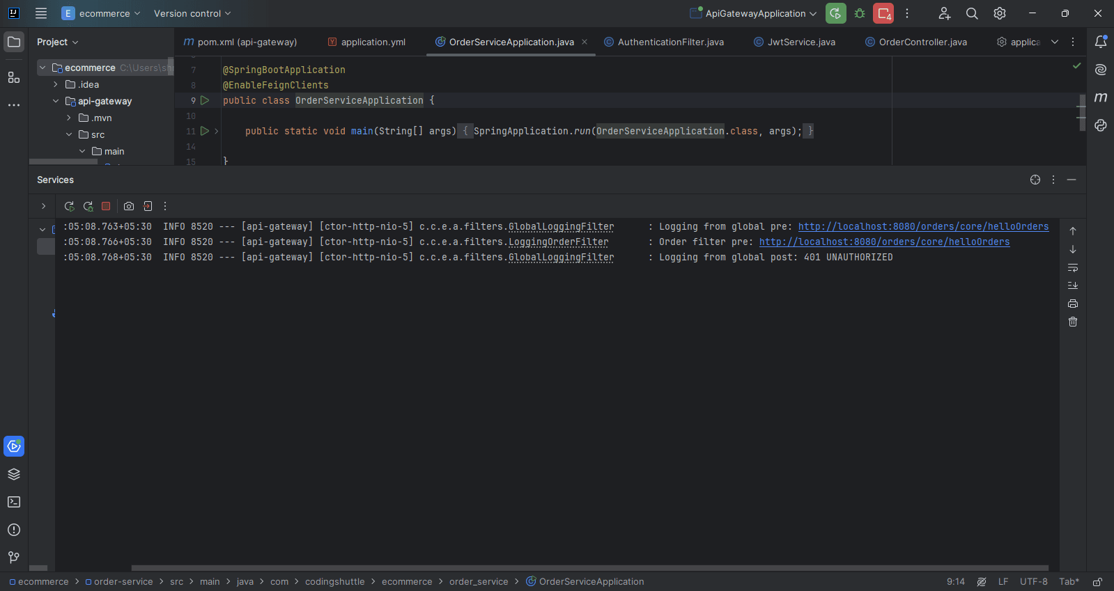The height and width of the screenshot is (591, 1114).
Task: Open Version control dropdown
Action: [192, 13]
